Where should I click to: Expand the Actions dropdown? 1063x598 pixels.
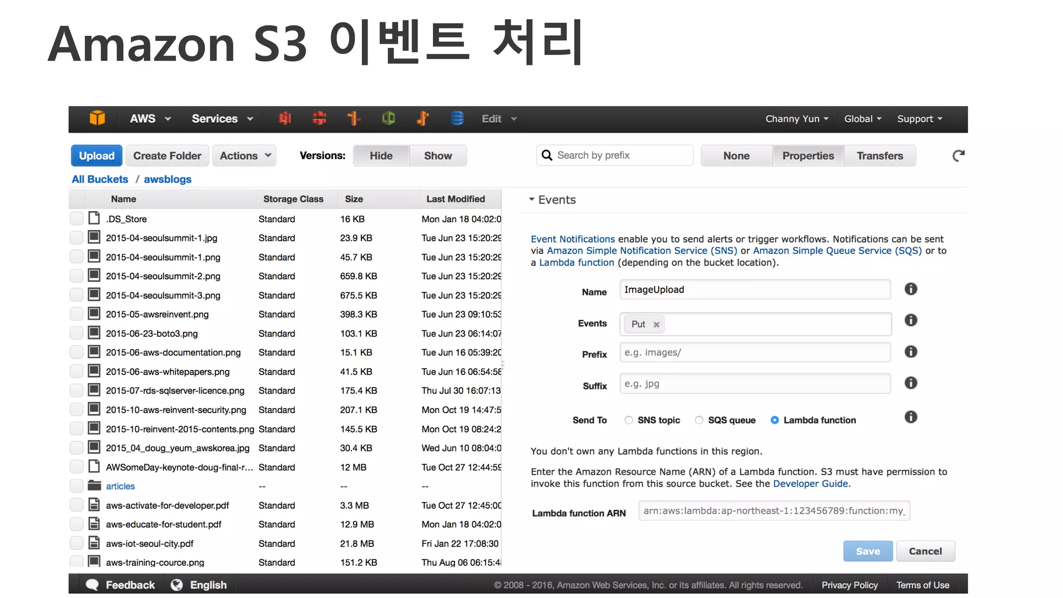(x=244, y=156)
